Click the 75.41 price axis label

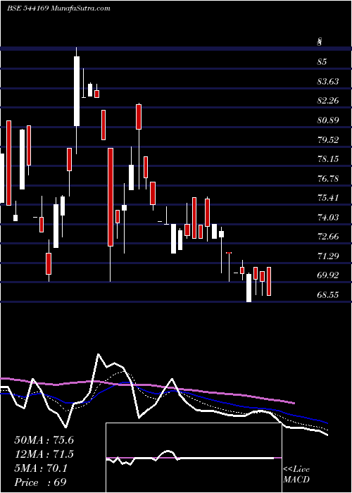point(328,198)
